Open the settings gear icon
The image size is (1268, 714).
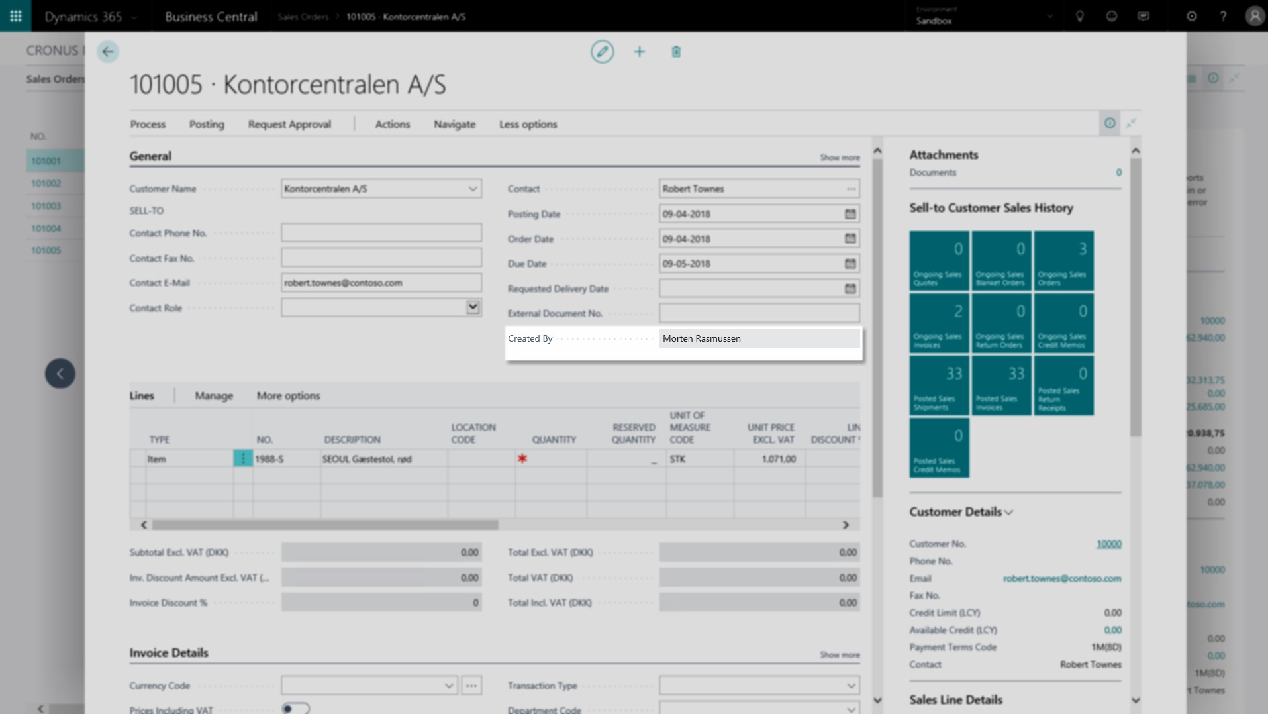click(x=1191, y=16)
